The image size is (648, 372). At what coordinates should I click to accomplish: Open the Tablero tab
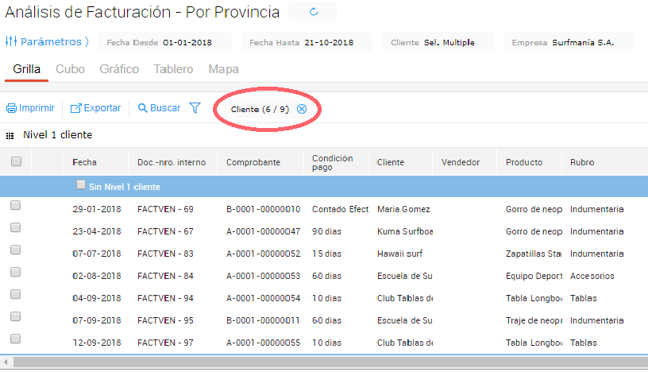[x=173, y=69]
